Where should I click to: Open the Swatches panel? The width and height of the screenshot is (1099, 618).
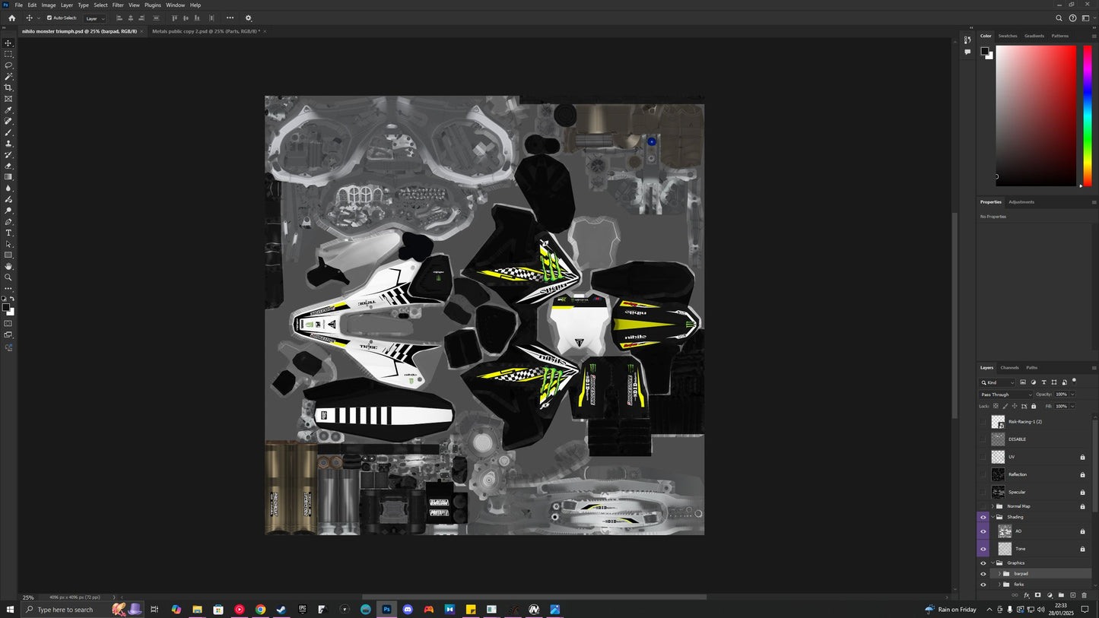(x=1008, y=36)
